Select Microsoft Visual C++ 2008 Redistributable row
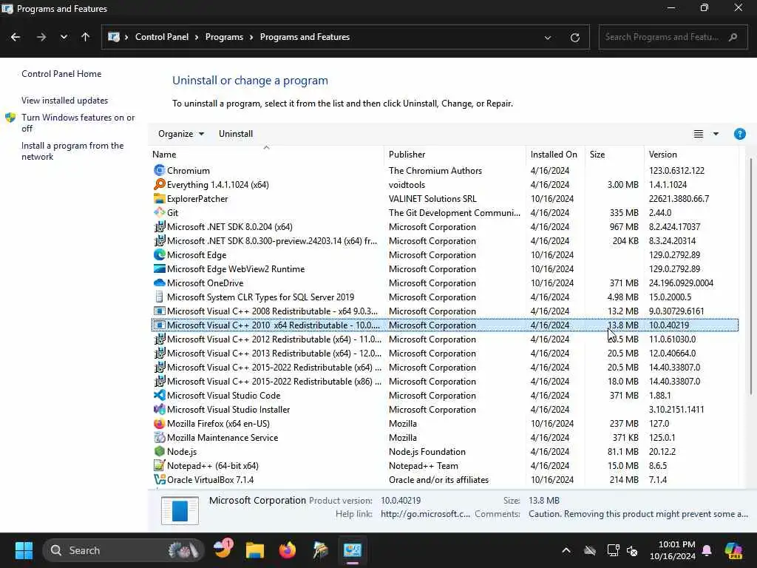This screenshot has width=757, height=568. pyautogui.click(x=444, y=311)
